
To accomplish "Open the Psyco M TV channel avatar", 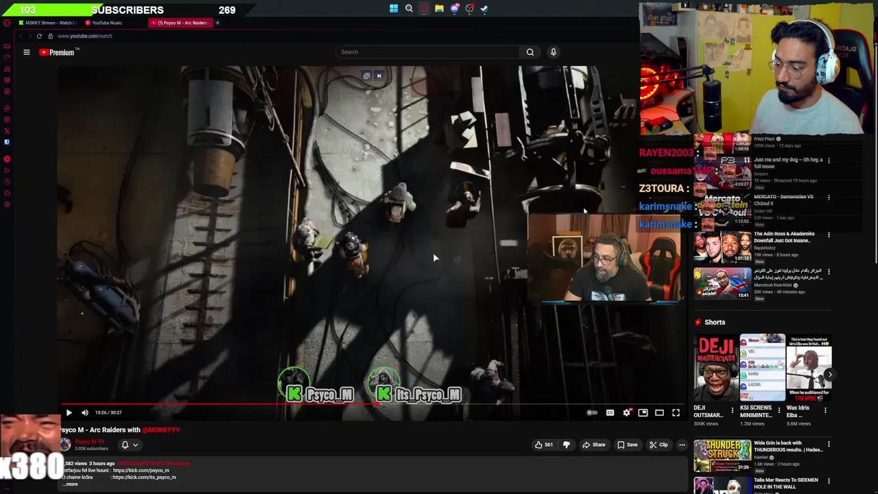I will (x=65, y=445).
